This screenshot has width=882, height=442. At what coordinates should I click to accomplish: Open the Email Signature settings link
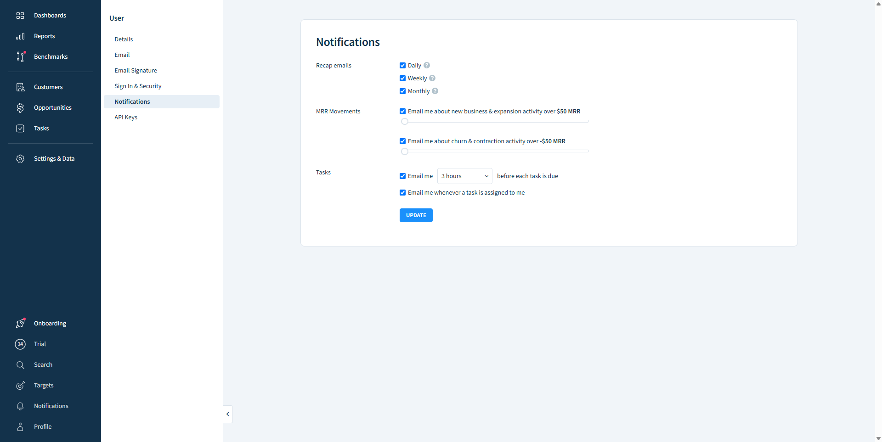point(136,71)
